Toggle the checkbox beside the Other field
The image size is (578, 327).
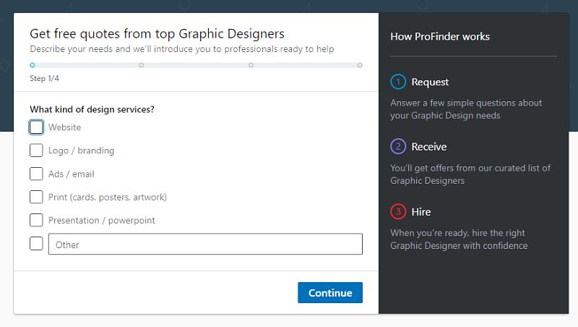pos(36,244)
